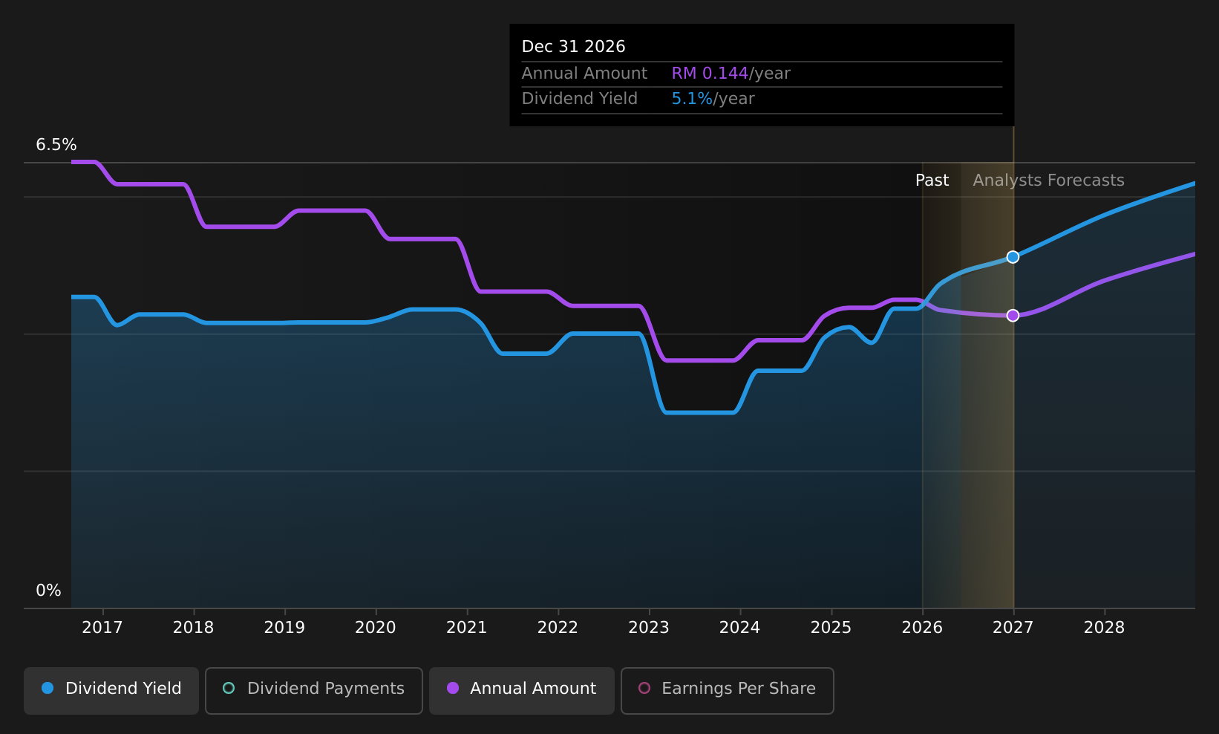
Task: Click the 2018 x-axis label
Action: point(193,628)
